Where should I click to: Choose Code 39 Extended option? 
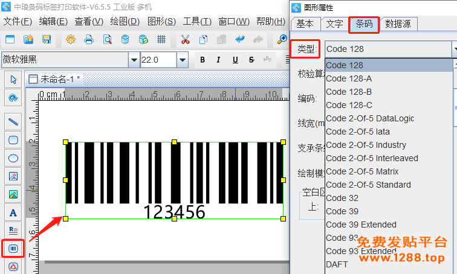coord(389,225)
